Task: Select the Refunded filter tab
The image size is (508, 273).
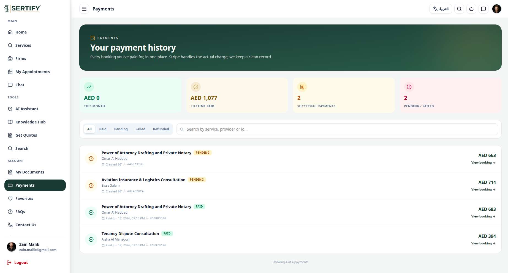Action: 161,129
